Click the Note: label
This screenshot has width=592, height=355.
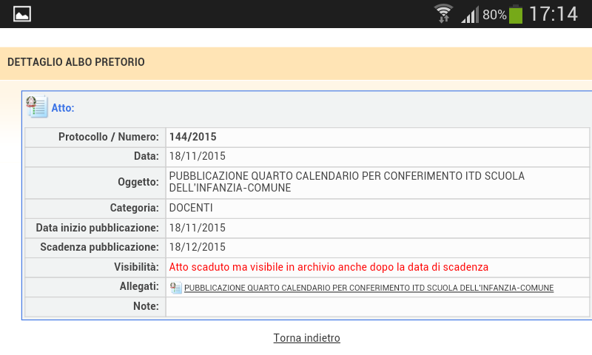pos(146,306)
